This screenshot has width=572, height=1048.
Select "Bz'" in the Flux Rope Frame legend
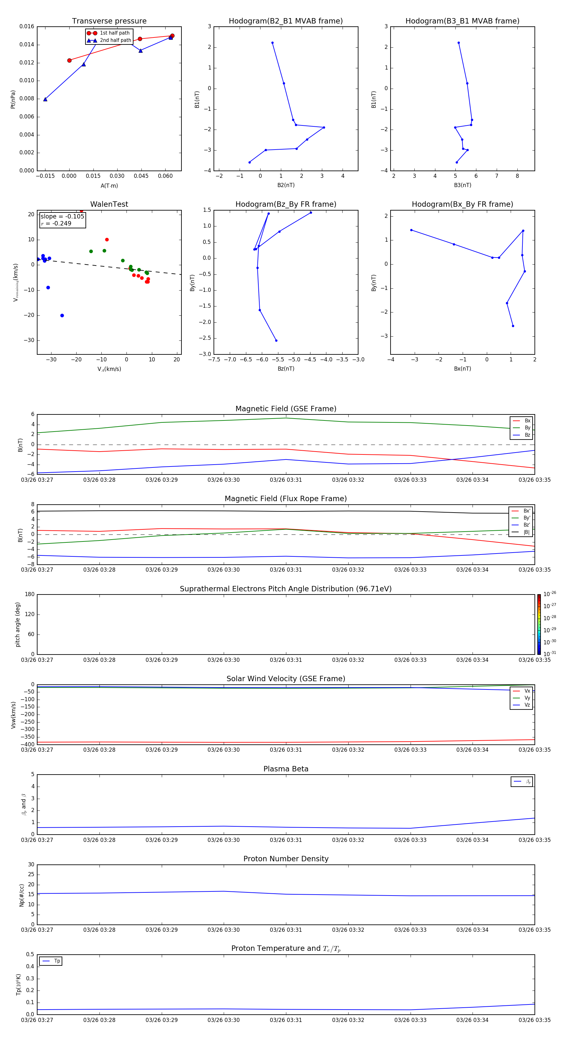[521, 525]
